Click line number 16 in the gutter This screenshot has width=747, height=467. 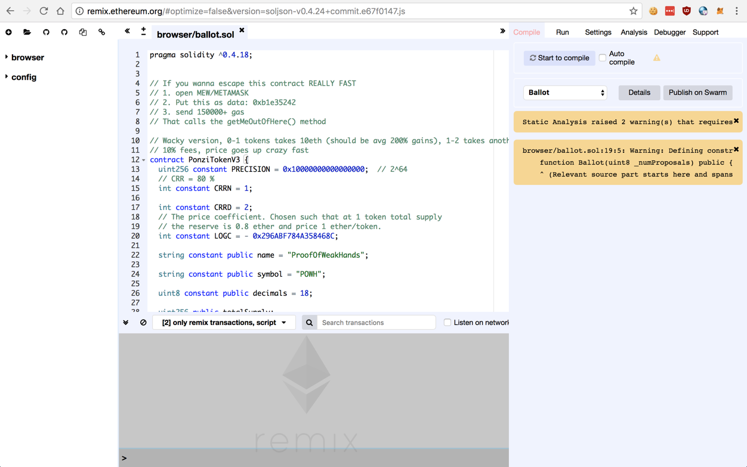point(135,198)
